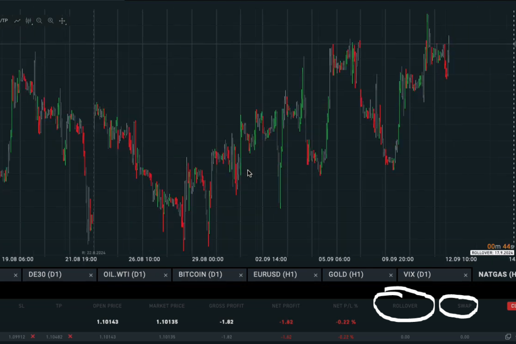Open position in new window icon
The image size is (516, 344).
tap(508, 336)
